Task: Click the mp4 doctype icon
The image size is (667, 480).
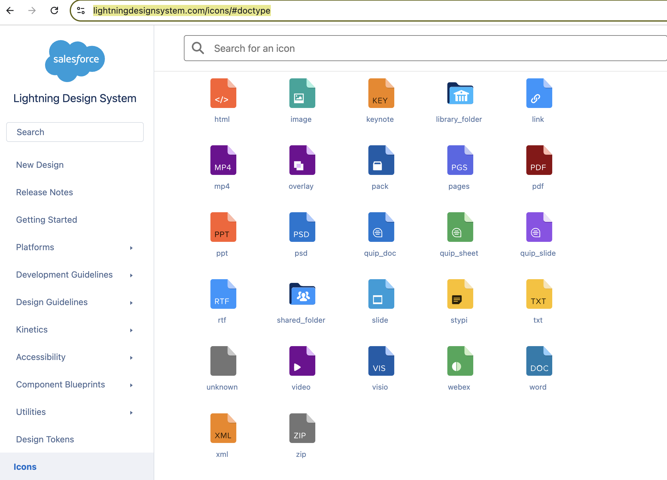Action: tap(223, 160)
